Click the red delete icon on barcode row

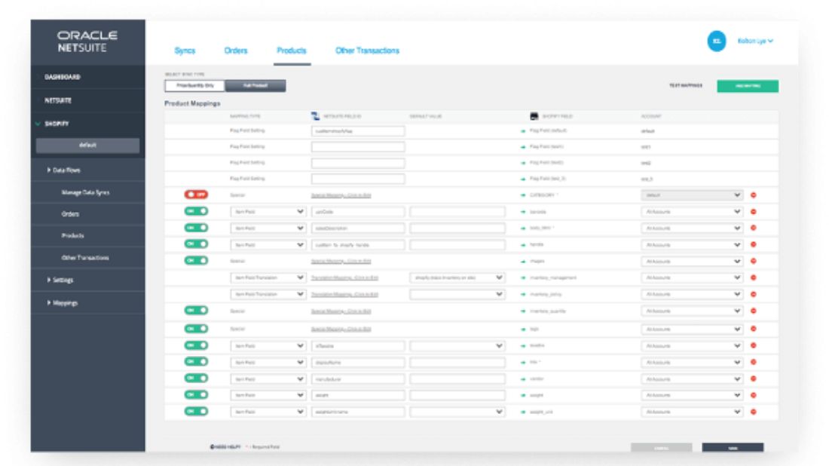tap(754, 212)
